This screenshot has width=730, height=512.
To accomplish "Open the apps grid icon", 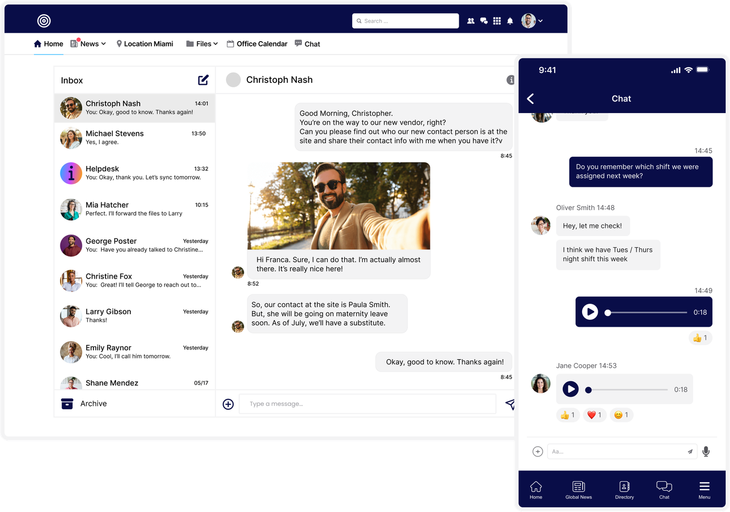I will click(x=496, y=20).
